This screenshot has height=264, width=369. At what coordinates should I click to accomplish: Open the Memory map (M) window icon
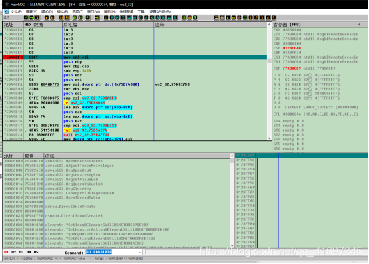coord(117,17)
